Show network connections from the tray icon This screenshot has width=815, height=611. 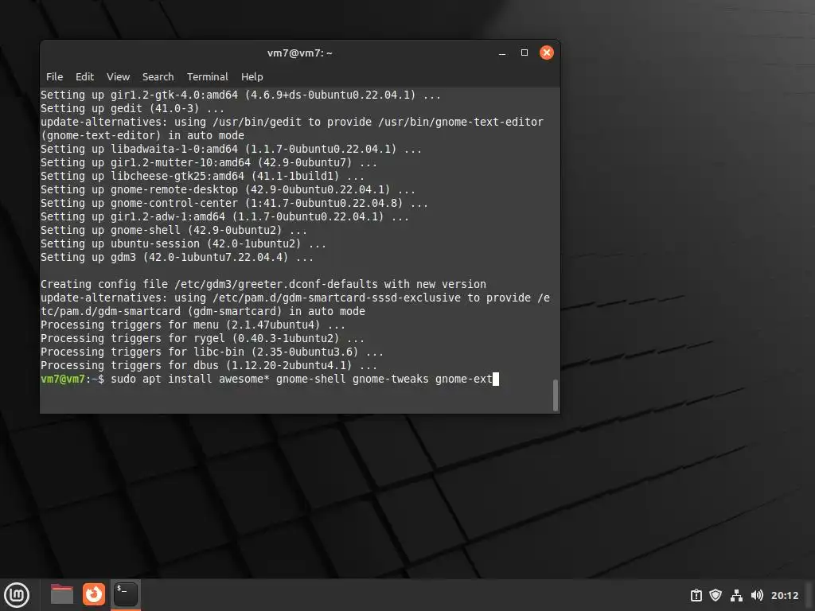[736, 595]
